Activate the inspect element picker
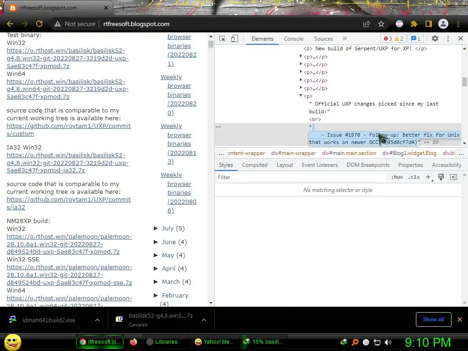This screenshot has height=351, width=468. [x=223, y=39]
